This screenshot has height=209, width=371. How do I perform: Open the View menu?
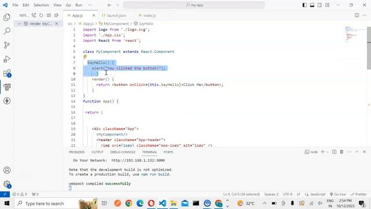coord(57,5)
